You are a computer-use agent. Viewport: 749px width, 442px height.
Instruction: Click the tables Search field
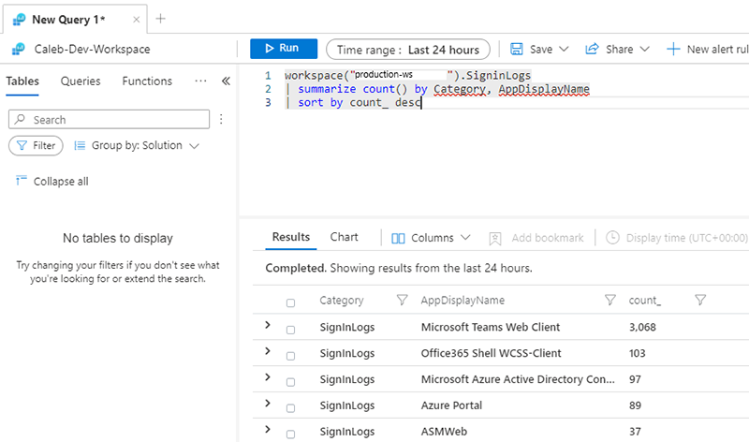pos(109,120)
